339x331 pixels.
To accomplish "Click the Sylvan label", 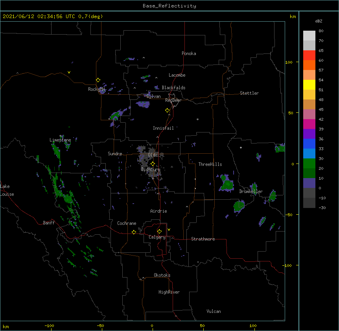I will [153, 96].
